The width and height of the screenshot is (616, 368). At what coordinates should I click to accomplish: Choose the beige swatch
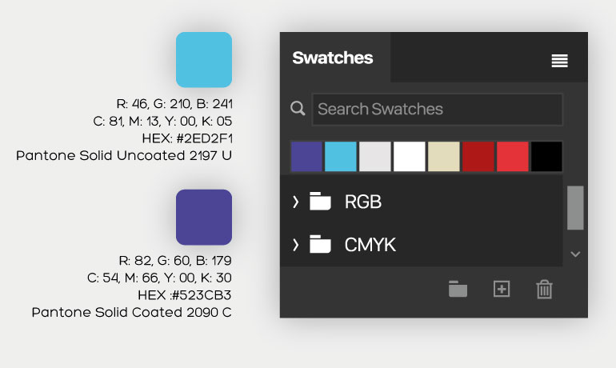(444, 156)
